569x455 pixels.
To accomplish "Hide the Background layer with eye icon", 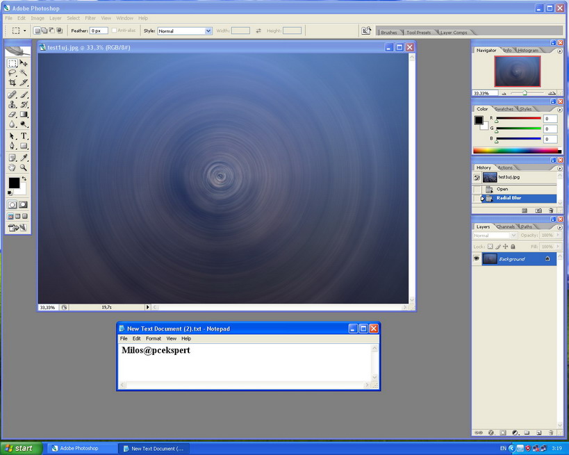I will tap(477, 258).
